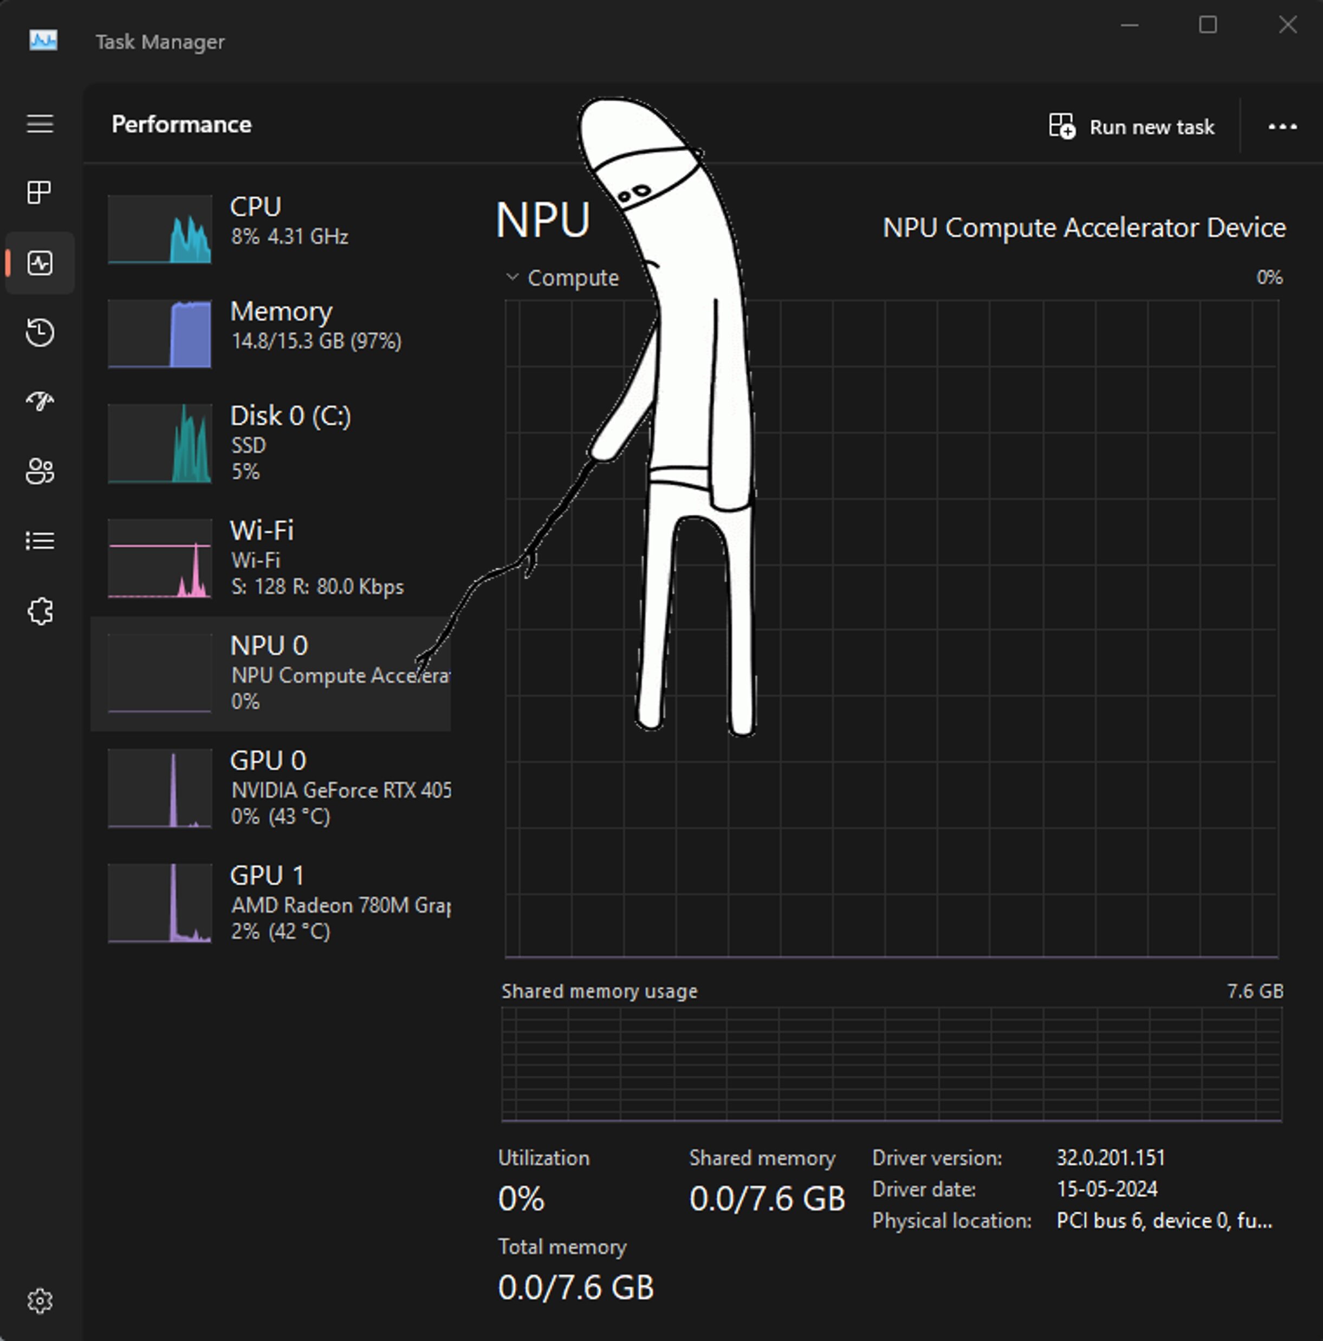Open the hamburger navigation menu
Image resolution: width=1323 pixels, height=1341 pixels.
click(40, 124)
